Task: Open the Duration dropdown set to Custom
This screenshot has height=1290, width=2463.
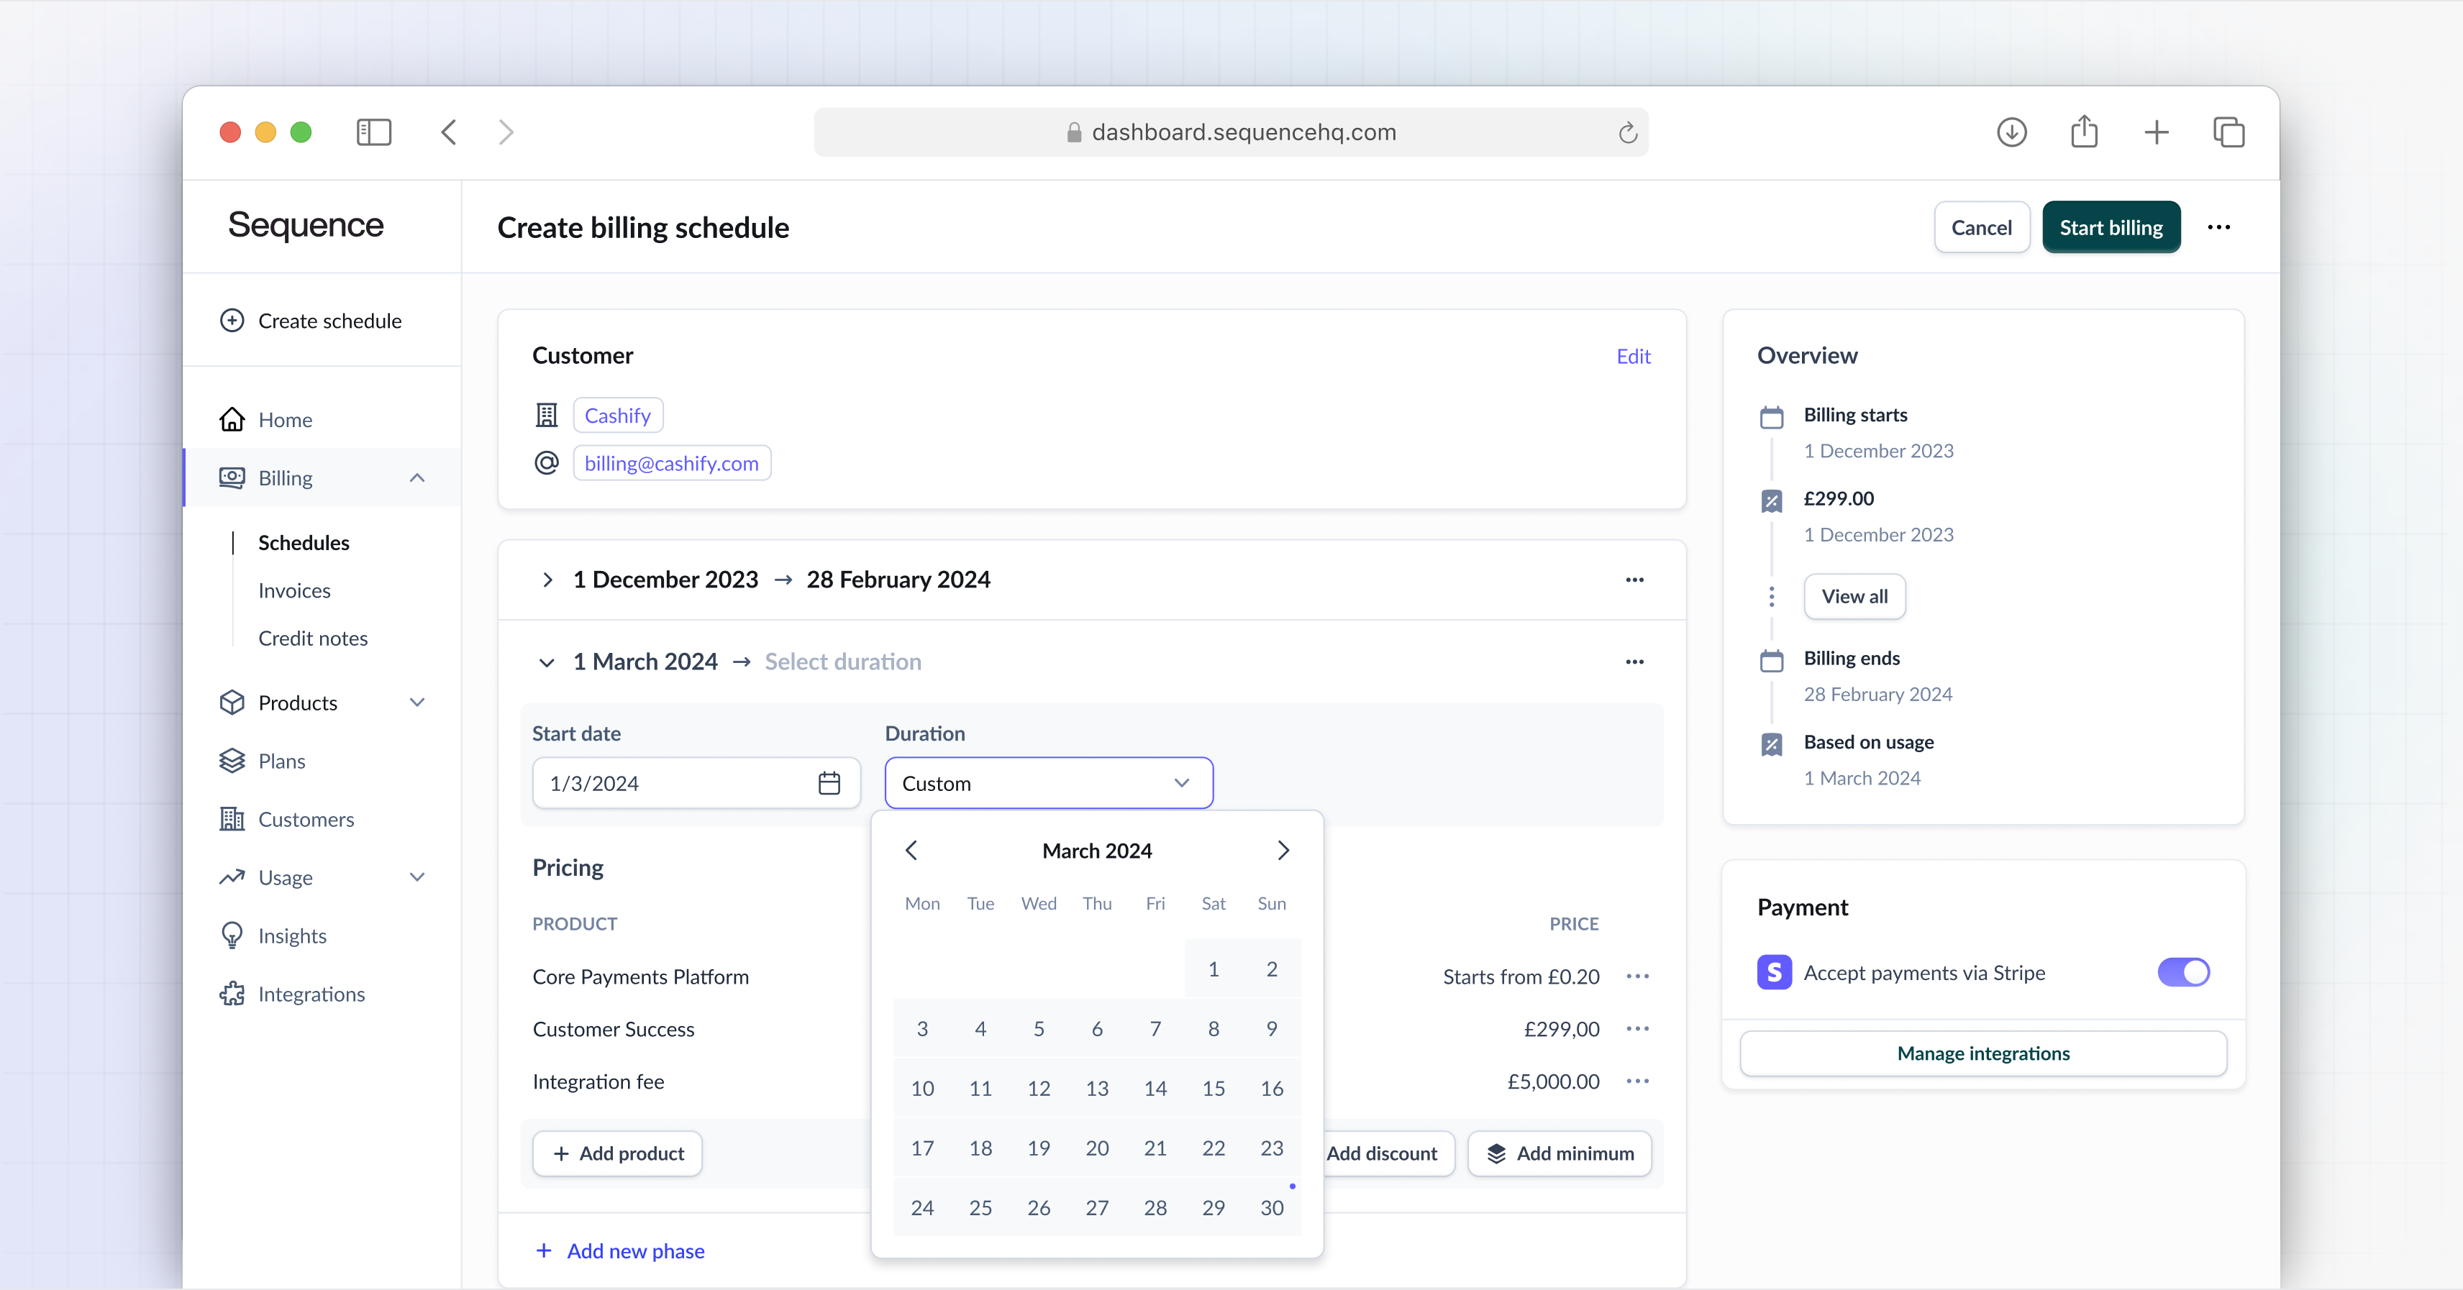Action: (x=1049, y=784)
